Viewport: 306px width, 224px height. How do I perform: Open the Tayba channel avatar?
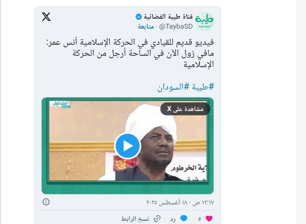pyautogui.click(x=204, y=21)
